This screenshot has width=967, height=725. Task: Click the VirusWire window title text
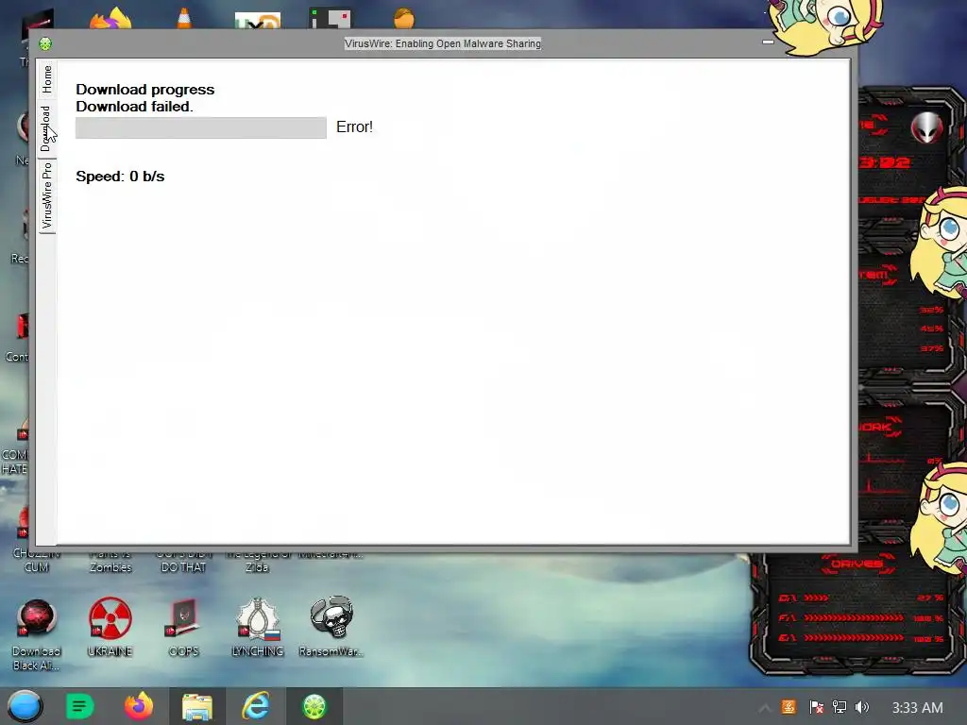pyautogui.click(x=443, y=43)
